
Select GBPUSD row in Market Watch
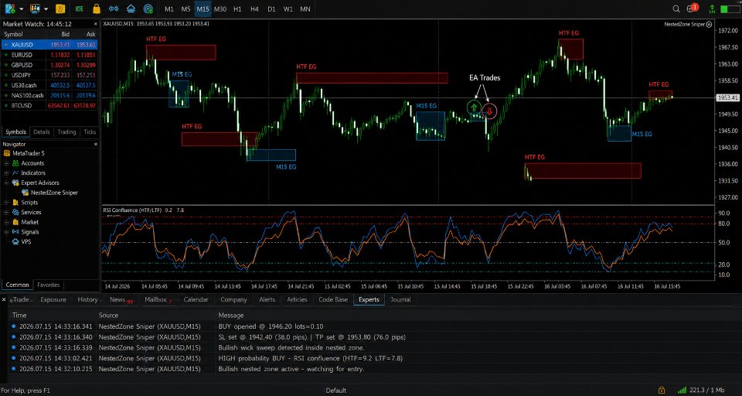point(49,65)
